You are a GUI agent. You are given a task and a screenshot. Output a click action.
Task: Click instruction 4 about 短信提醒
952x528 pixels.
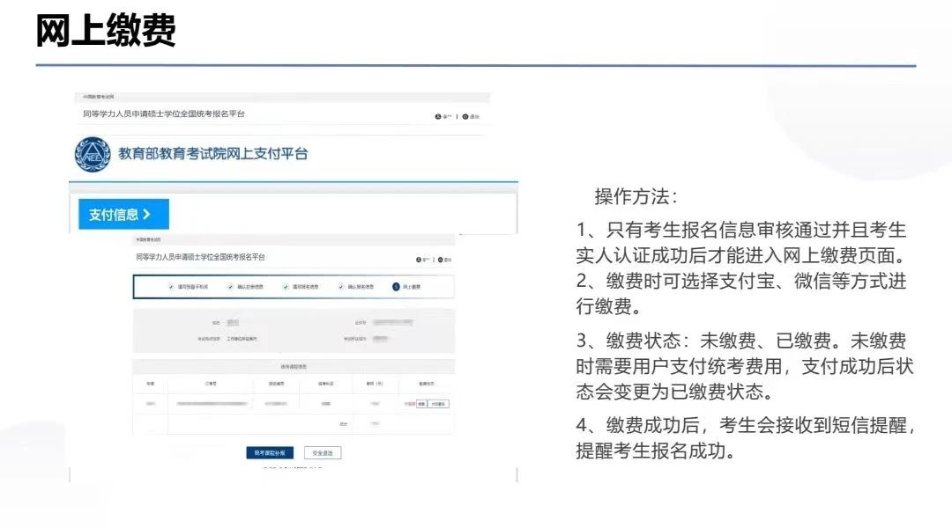[746, 438]
